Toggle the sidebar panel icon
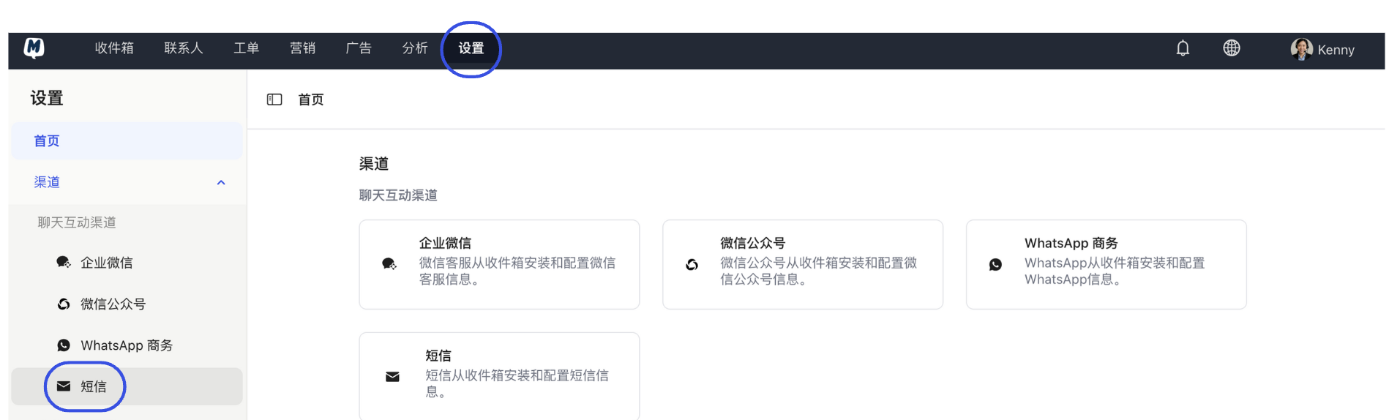The height and width of the screenshot is (420, 1389). [274, 100]
